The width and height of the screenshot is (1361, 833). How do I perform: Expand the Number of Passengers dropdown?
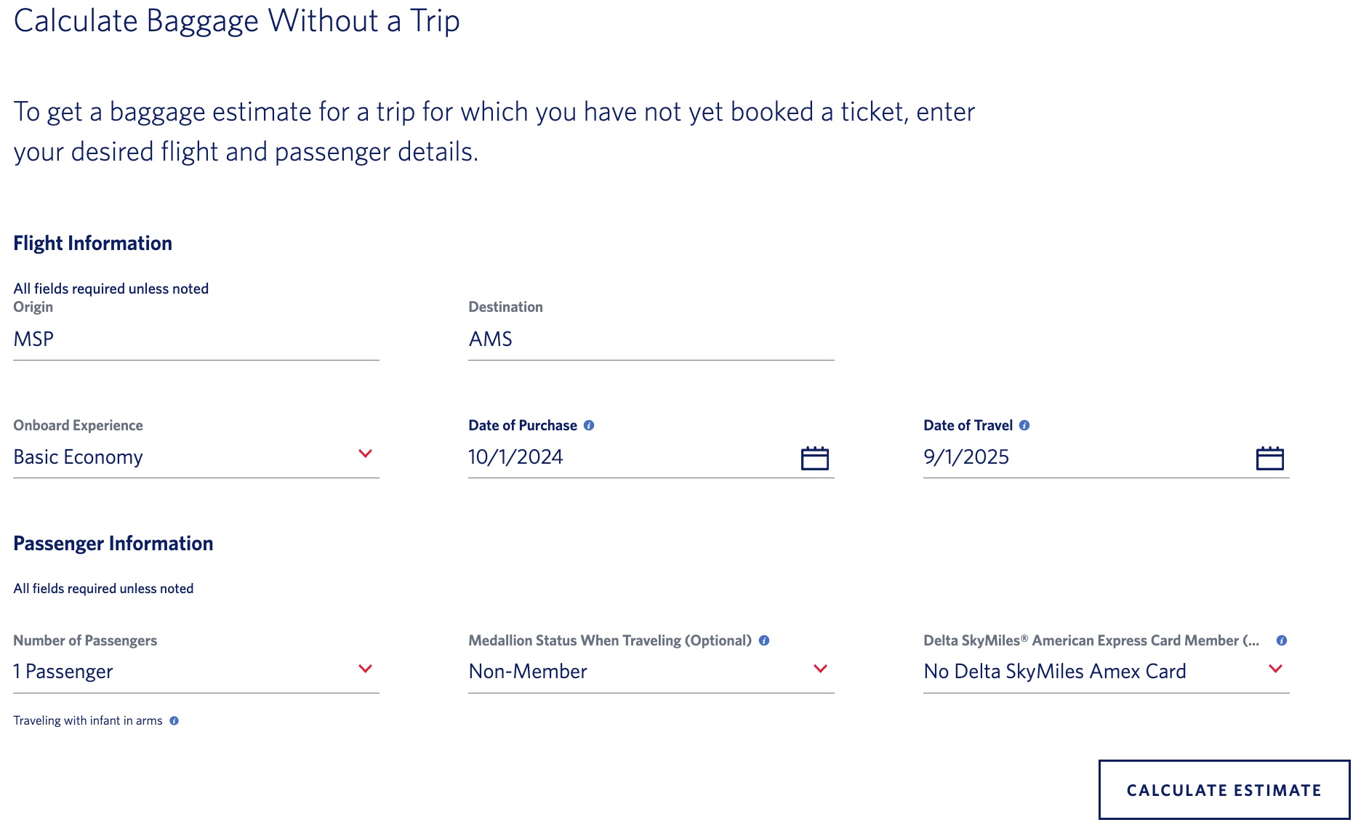pyautogui.click(x=366, y=668)
